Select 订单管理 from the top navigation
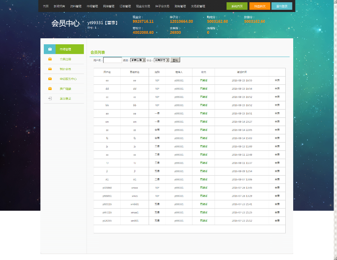 [125, 6]
